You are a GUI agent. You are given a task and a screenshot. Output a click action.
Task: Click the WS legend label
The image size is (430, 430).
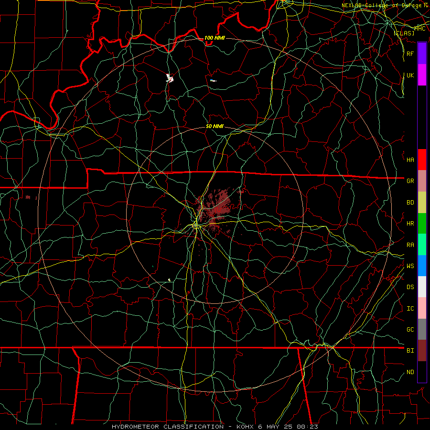pos(410,266)
